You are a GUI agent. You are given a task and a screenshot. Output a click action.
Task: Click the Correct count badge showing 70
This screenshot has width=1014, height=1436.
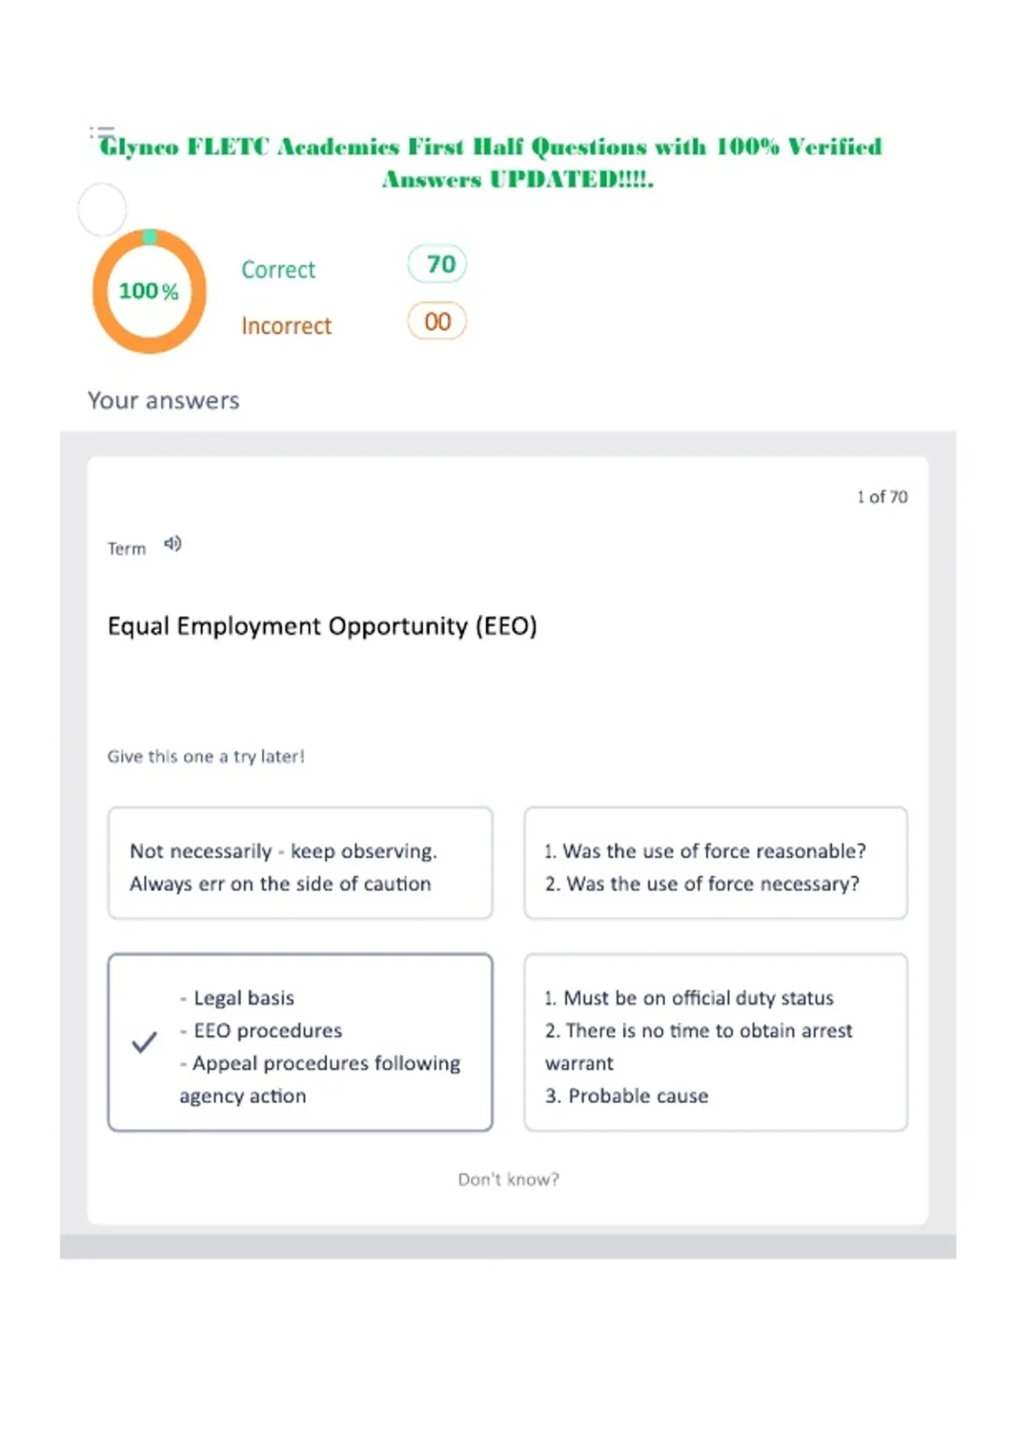click(438, 264)
